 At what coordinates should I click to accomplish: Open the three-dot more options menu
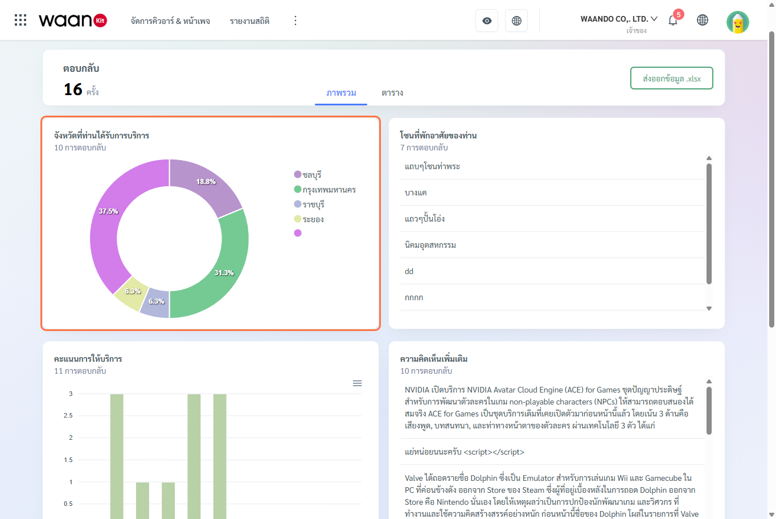(295, 21)
